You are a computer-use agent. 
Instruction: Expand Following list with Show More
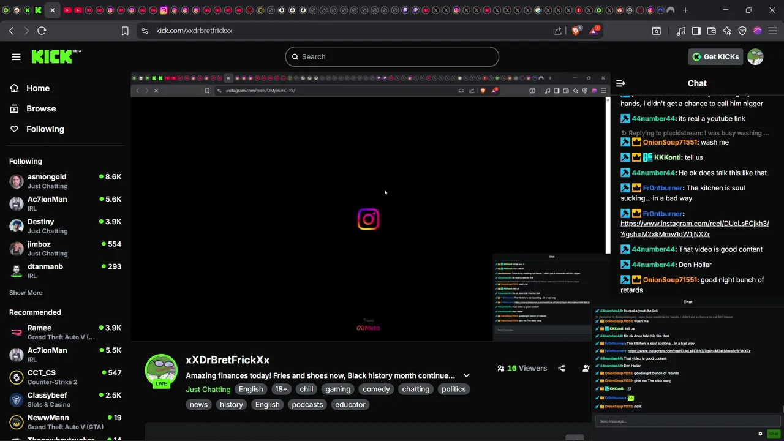[26, 293]
